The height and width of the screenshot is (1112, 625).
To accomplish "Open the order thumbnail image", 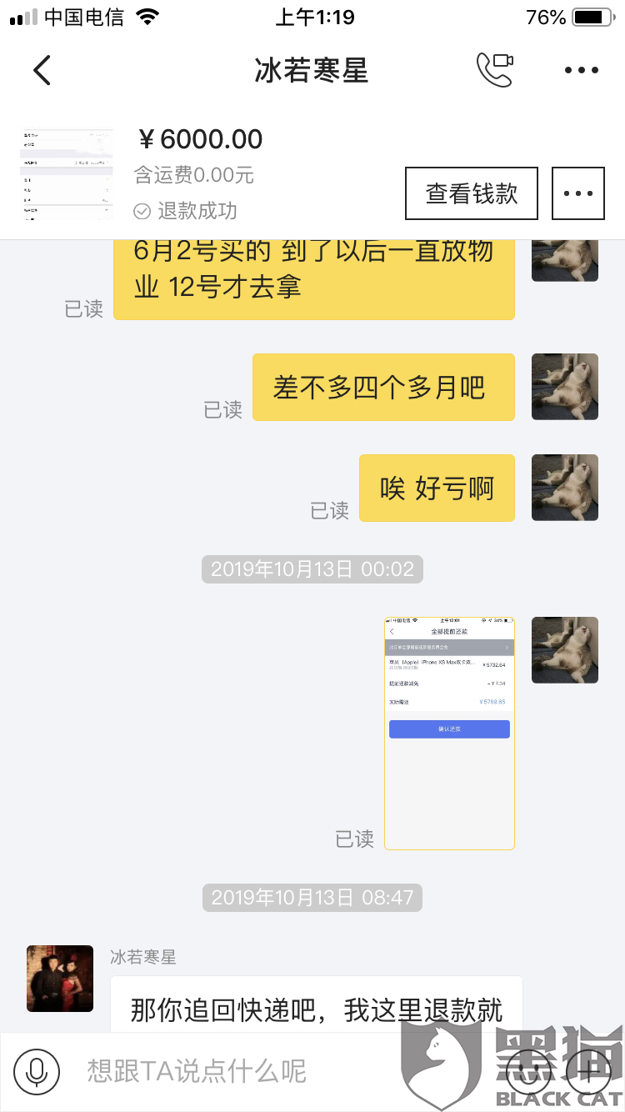I will [66, 174].
